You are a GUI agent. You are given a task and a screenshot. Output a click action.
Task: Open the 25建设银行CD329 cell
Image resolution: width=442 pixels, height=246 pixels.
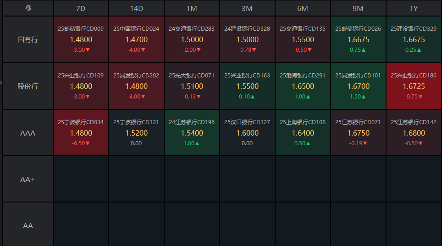click(414, 39)
